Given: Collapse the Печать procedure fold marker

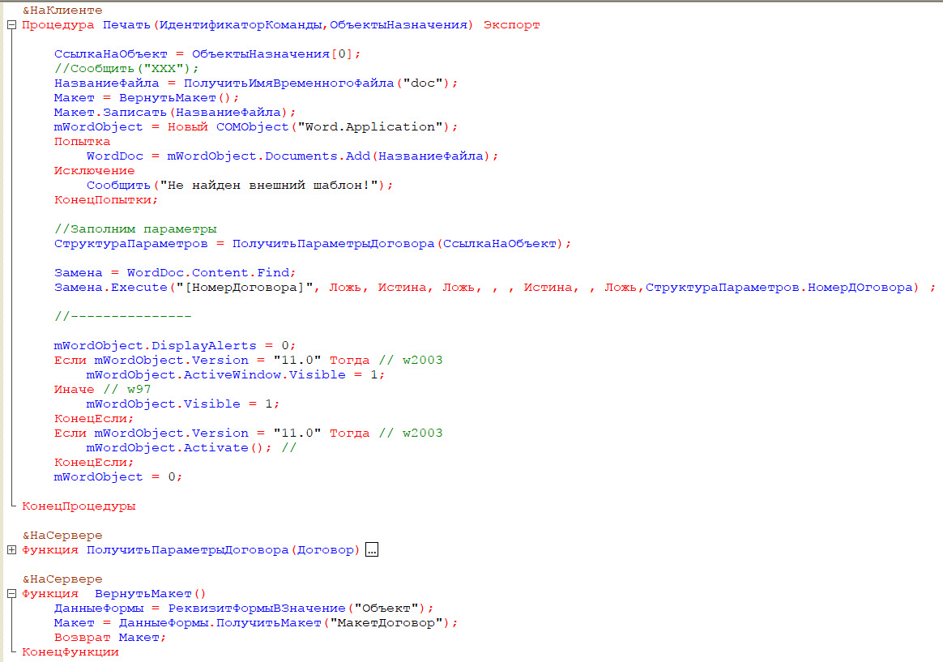Looking at the screenshot, I should pos(11,25).
